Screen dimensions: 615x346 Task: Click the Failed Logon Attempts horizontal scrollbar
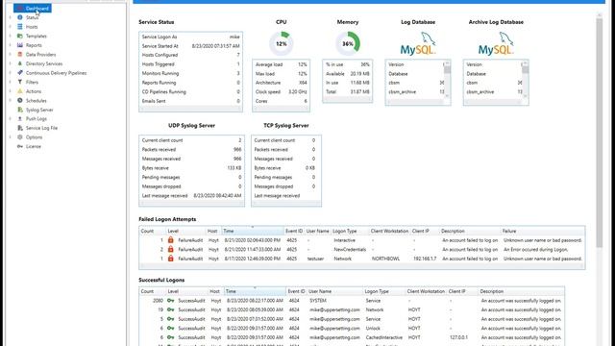[361, 266]
